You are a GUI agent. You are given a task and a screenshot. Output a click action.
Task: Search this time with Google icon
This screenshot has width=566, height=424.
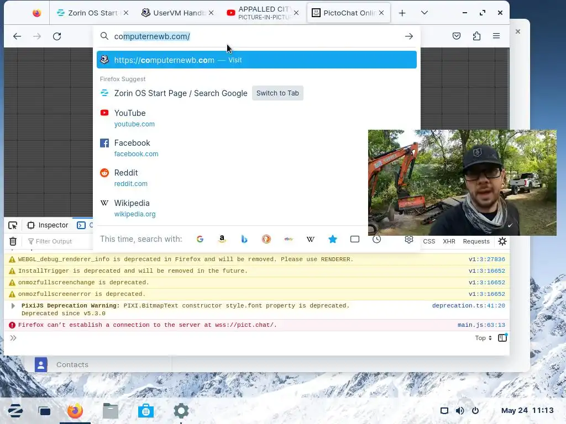pyautogui.click(x=200, y=239)
